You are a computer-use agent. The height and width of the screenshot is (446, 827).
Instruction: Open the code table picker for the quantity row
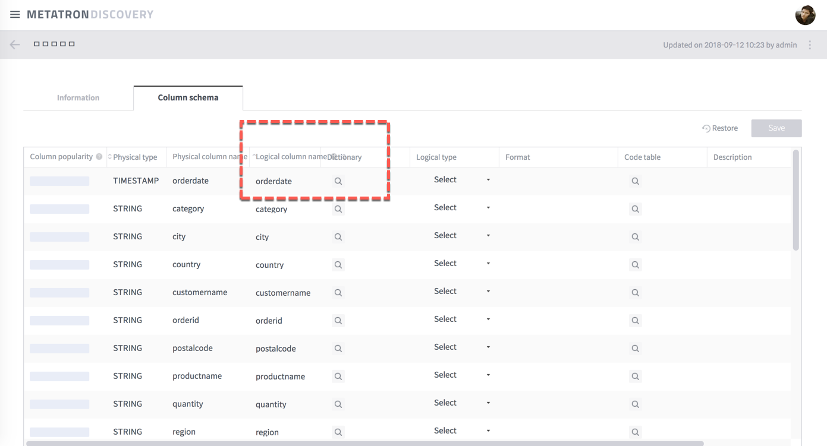coord(635,404)
